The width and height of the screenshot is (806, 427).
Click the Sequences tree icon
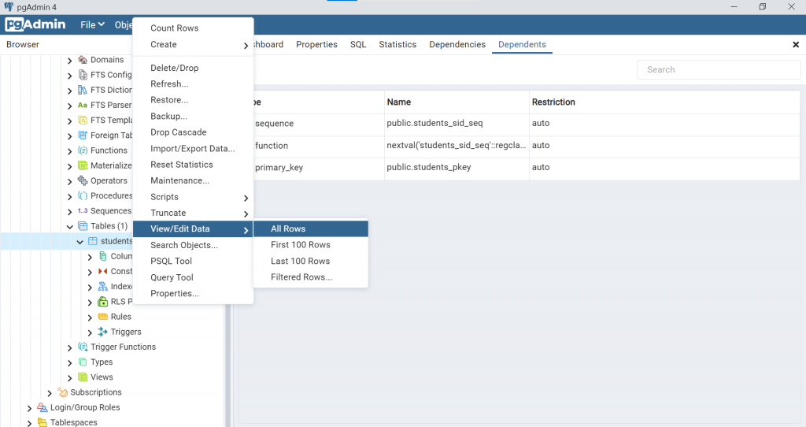(x=82, y=211)
